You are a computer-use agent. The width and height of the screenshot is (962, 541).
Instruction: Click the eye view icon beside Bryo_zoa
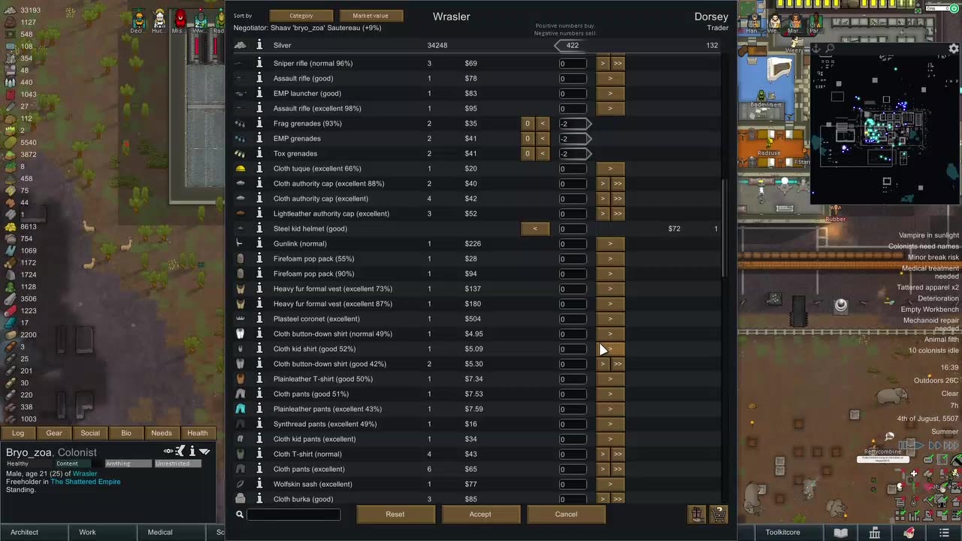coord(168,451)
